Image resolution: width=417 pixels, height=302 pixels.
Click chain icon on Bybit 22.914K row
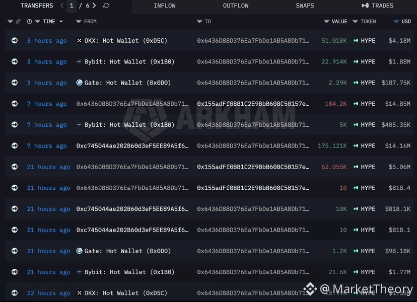(x=15, y=61)
